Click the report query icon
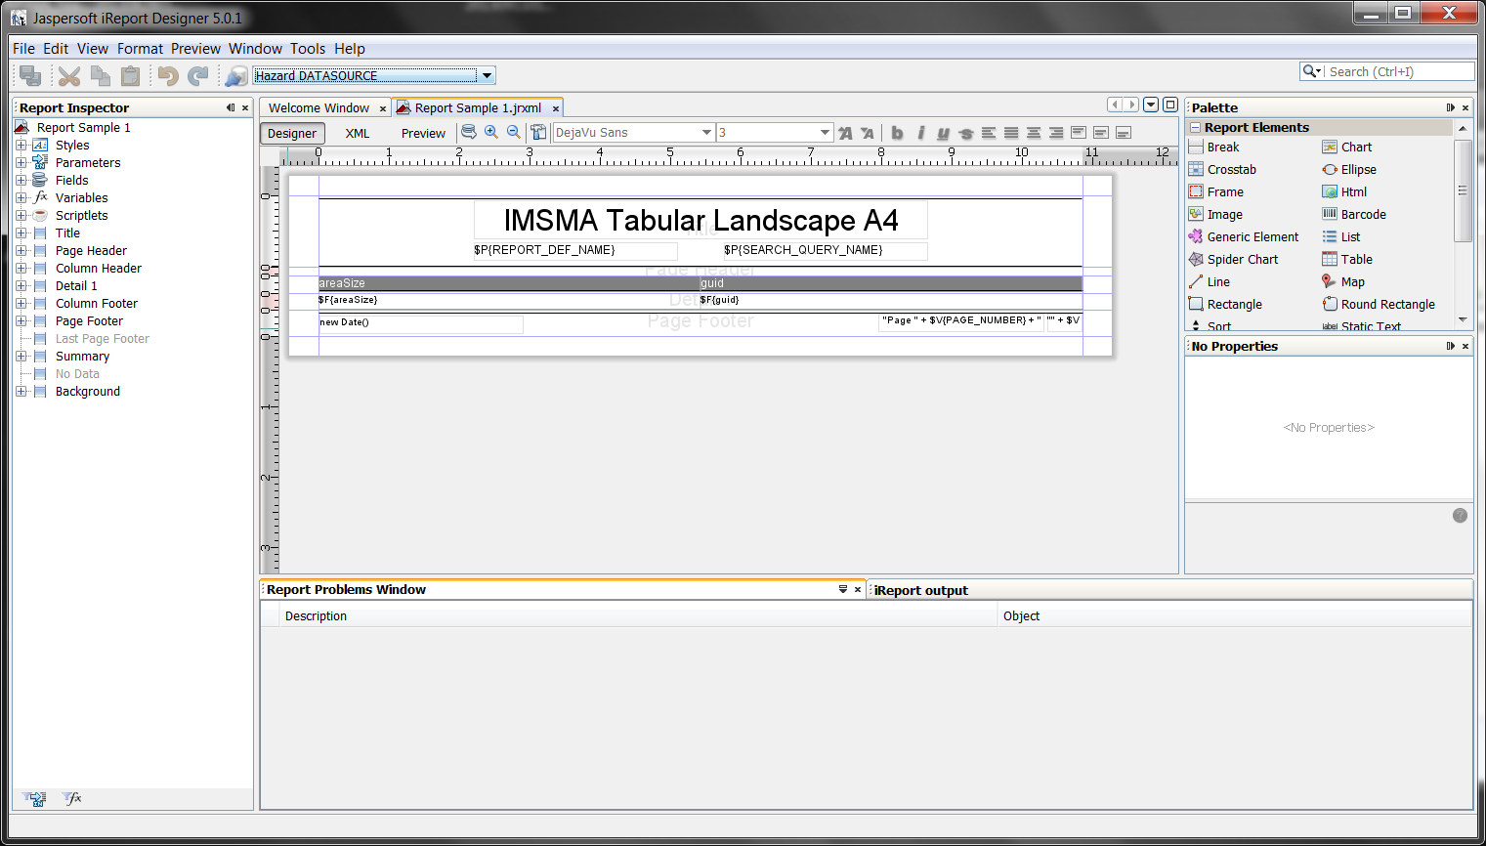 pyautogui.click(x=469, y=133)
